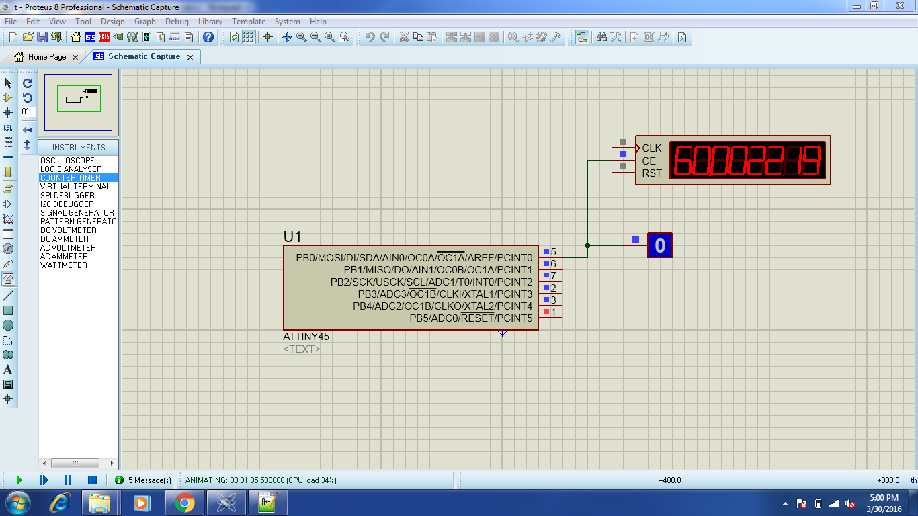The width and height of the screenshot is (918, 516).
Task: Add new sheet icon
Action: (x=634, y=37)
